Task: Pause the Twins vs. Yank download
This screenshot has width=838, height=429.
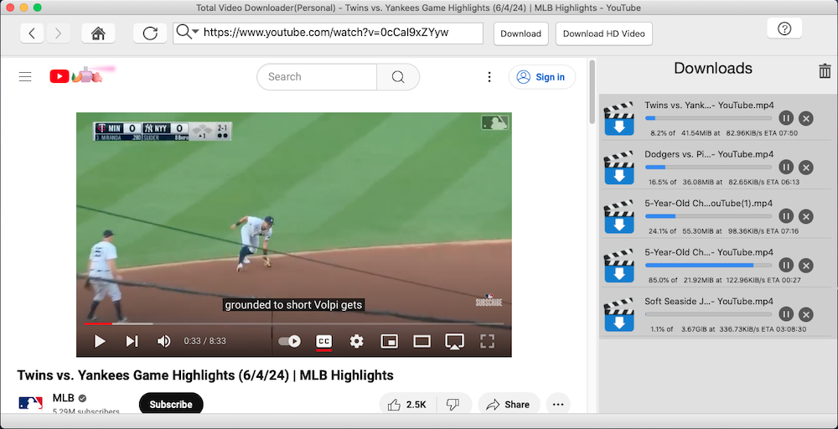Action: (x=786, y=118)
